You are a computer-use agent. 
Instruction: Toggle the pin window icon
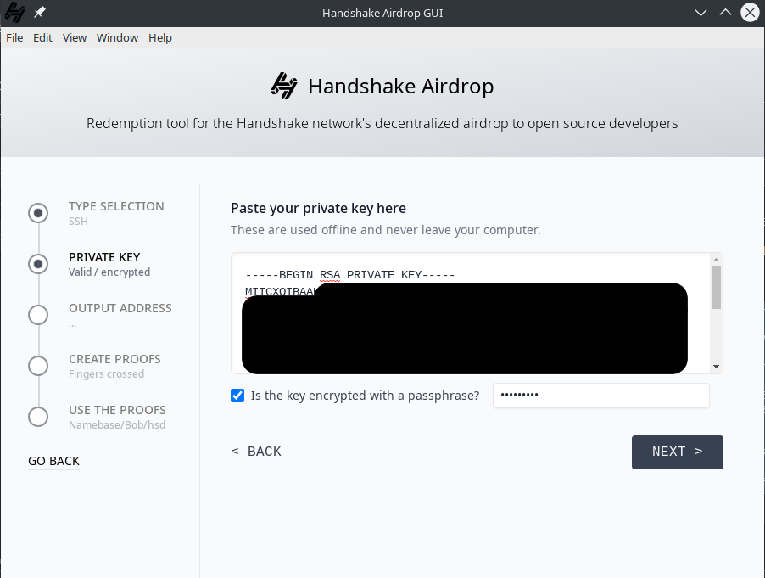40,12
